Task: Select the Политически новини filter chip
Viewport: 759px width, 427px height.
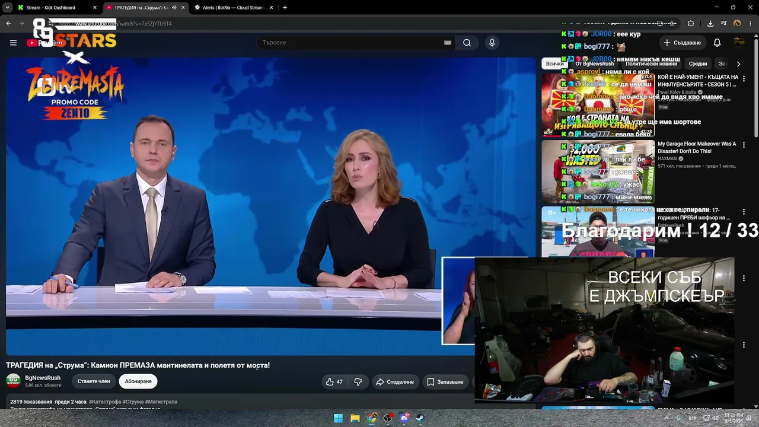Action: (x=651, y=63)
